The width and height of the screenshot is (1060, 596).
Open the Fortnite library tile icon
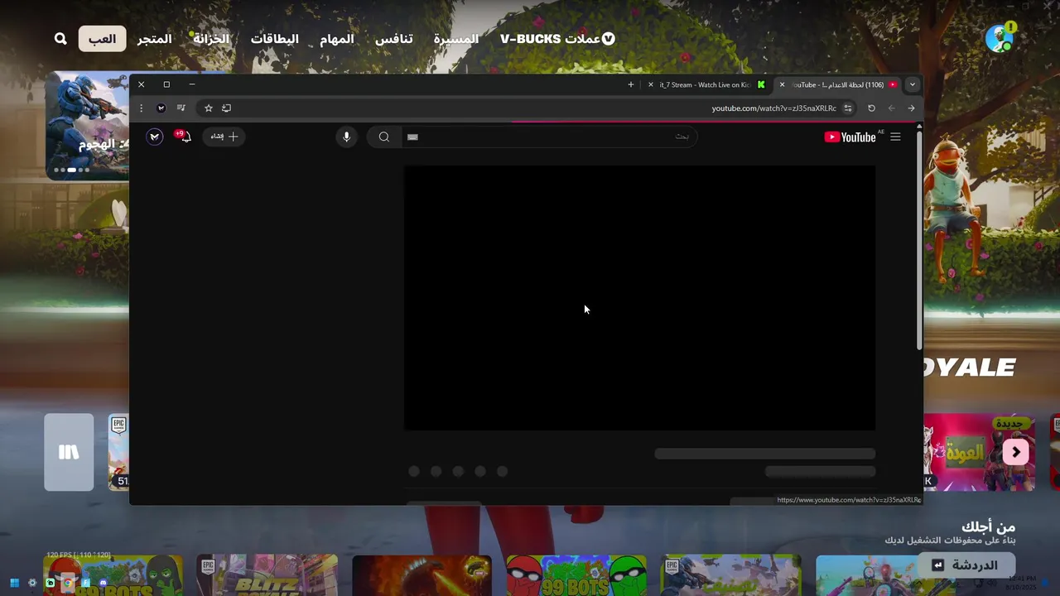click(69, 452)
